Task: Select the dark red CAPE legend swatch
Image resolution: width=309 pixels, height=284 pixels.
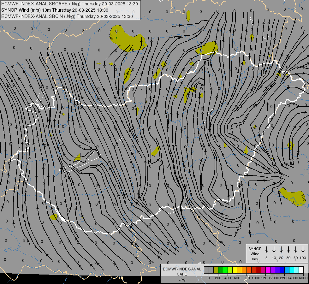Action: [x=258, y=270]
